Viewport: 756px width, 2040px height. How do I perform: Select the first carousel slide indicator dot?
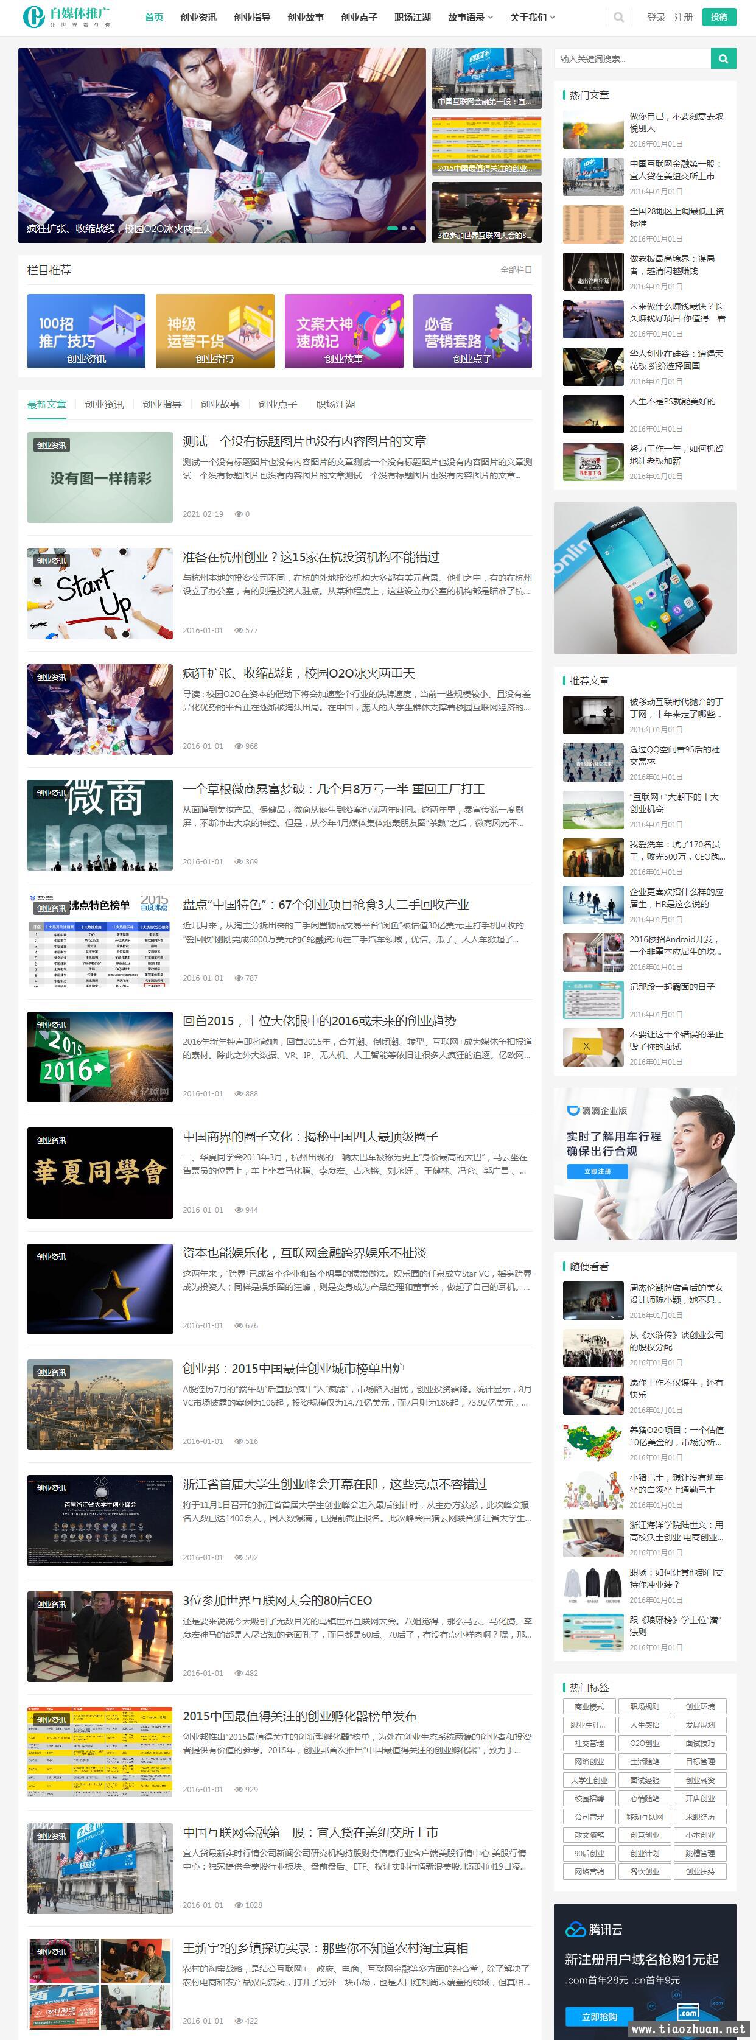[x=392, y=228]
